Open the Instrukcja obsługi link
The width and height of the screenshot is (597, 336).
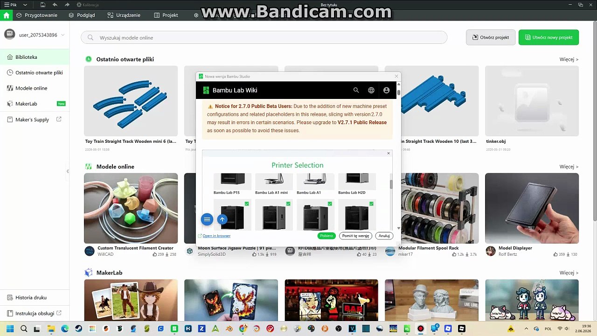[x=35, y=314]
